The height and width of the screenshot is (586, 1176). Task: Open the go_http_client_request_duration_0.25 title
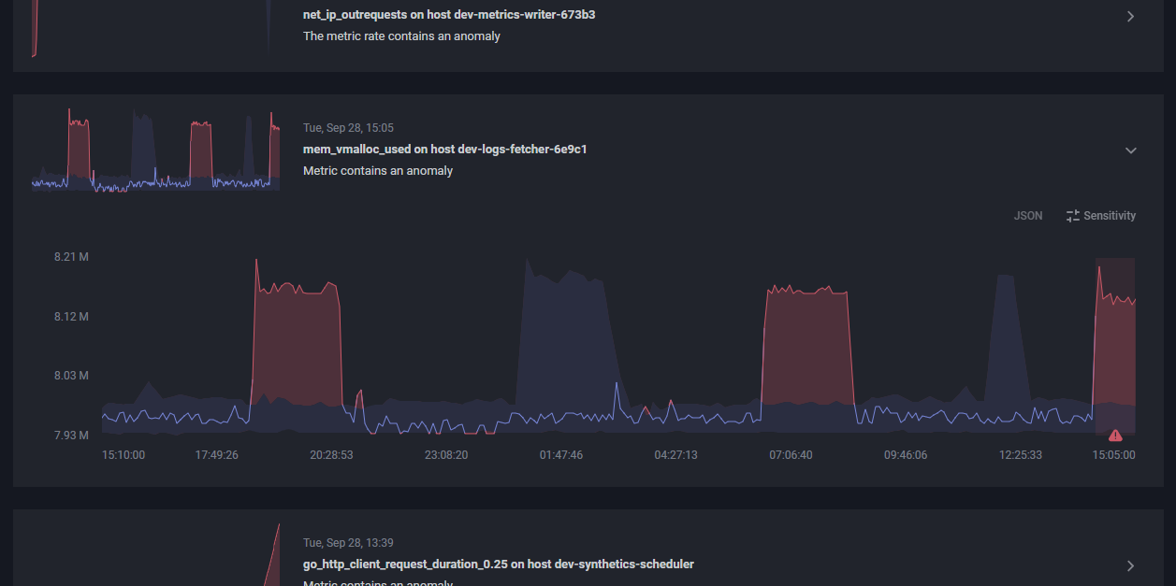498,564
